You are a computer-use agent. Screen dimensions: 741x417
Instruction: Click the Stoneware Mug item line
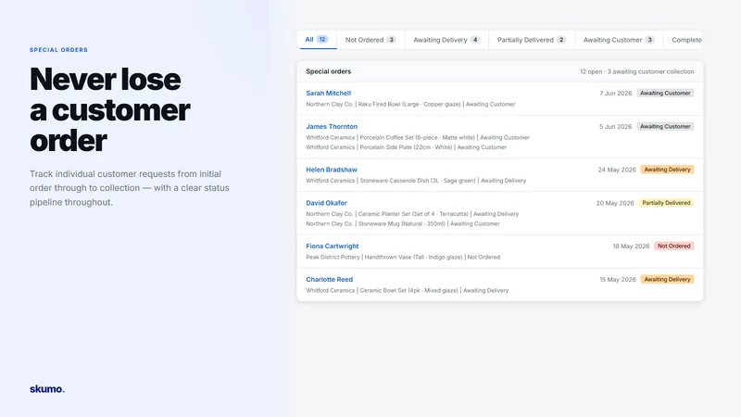[403, 224]
